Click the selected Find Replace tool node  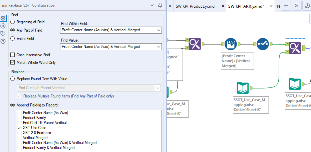coord(295,48)
